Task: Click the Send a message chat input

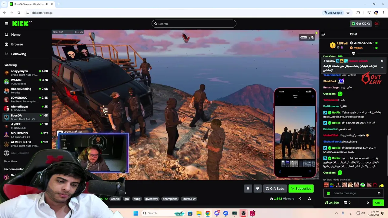Action: coord(353,193)
